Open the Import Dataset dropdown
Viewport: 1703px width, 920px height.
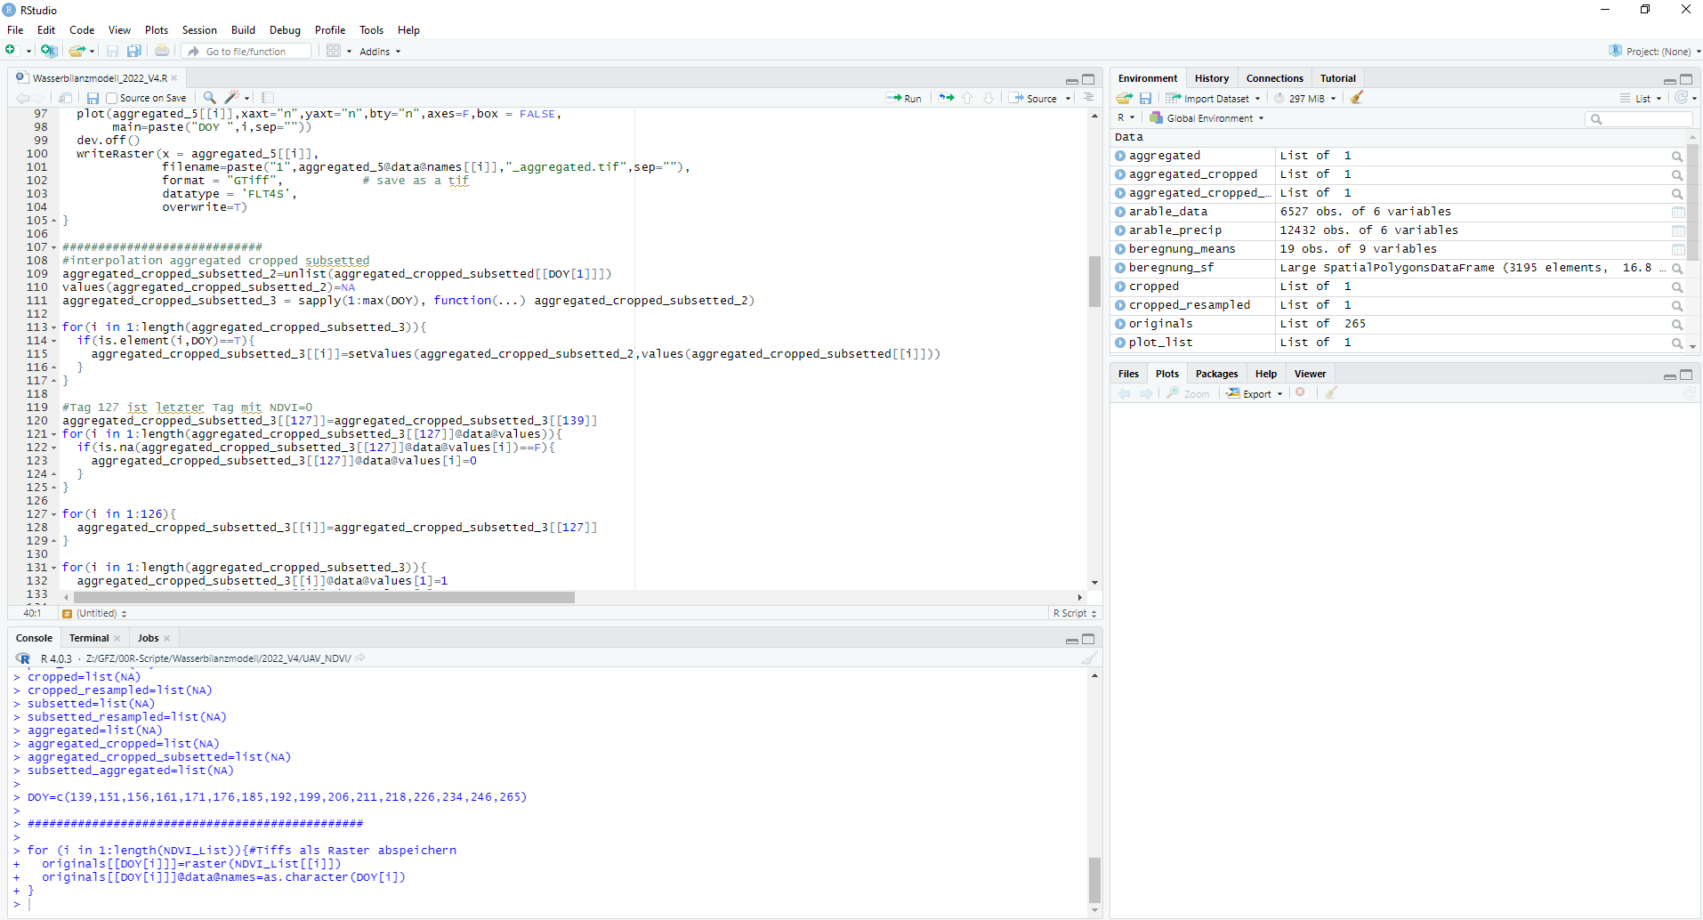(1215, 98)
